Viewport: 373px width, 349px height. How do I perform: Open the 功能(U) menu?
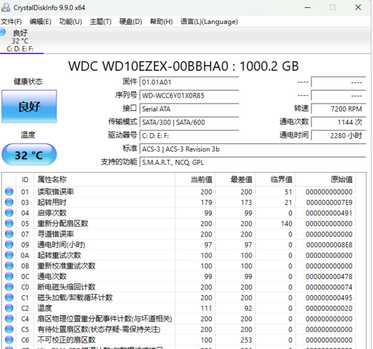coord(71,22)
